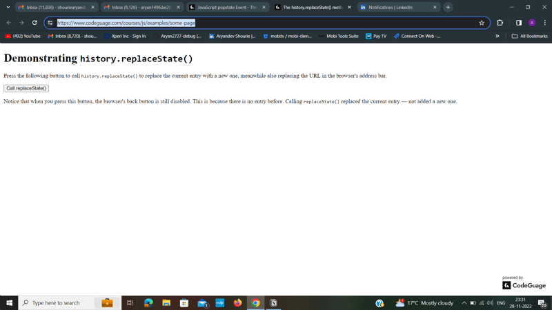View site information icon in address bar

pos(50,23)
